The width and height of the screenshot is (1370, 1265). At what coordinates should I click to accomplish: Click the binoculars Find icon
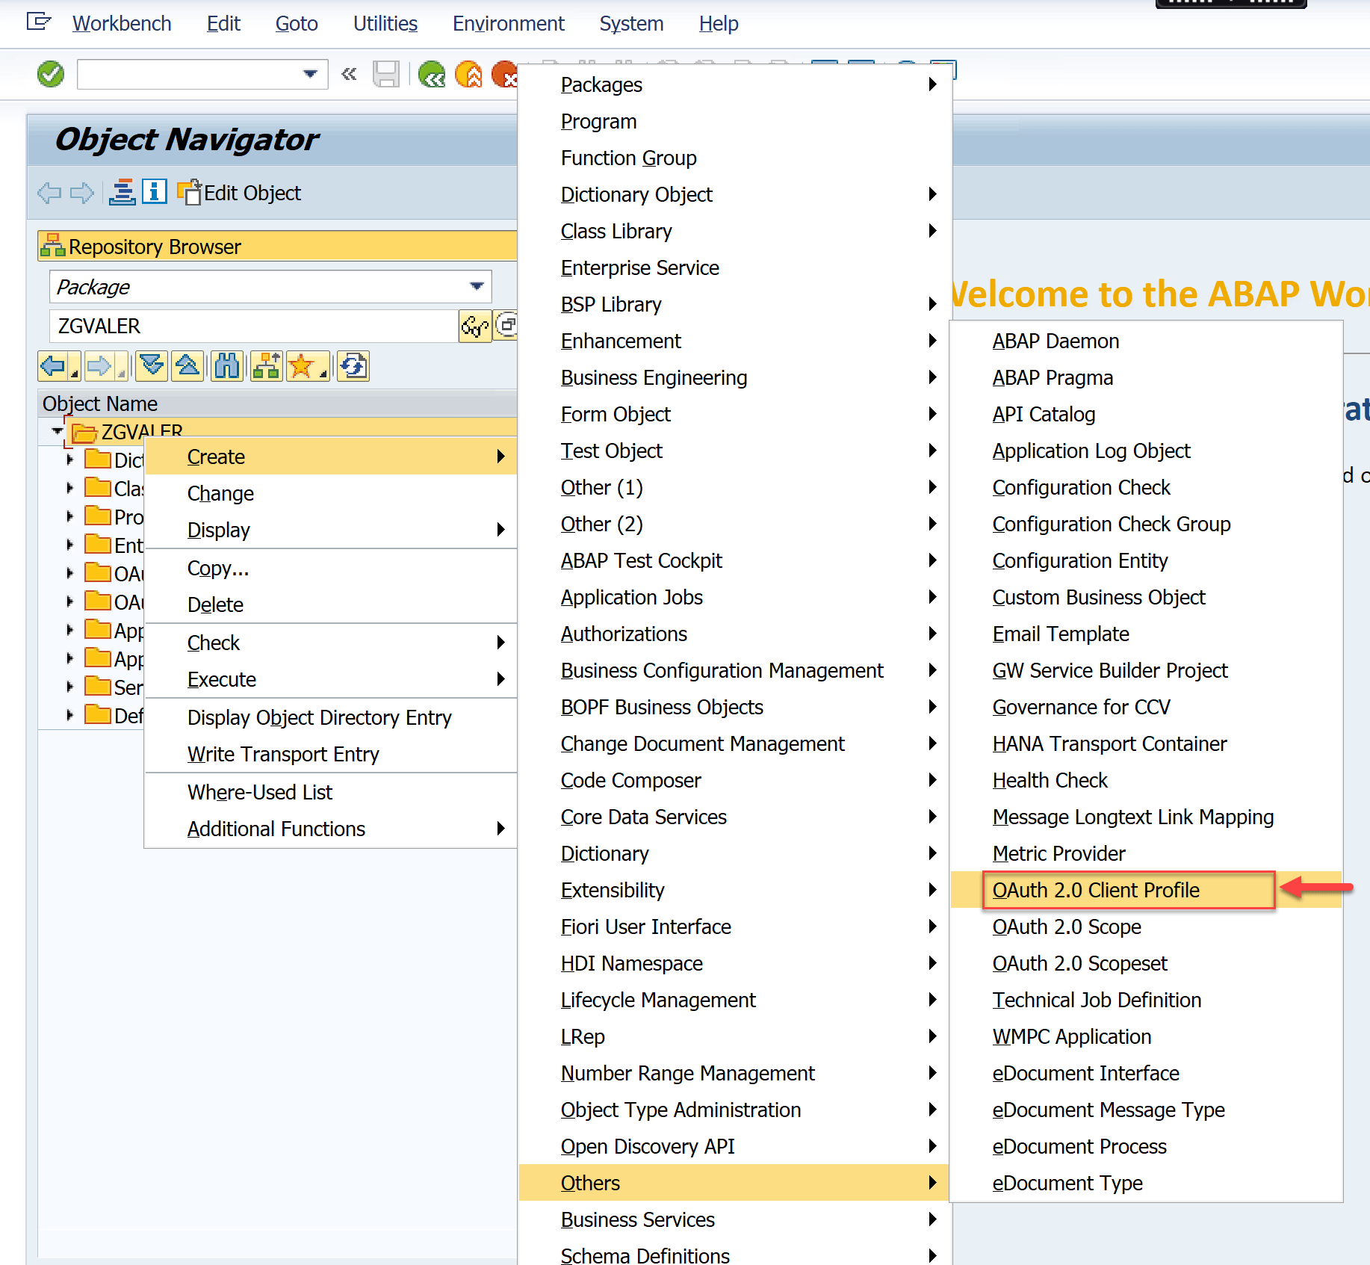pyautogui.click(x=226, y=366)
